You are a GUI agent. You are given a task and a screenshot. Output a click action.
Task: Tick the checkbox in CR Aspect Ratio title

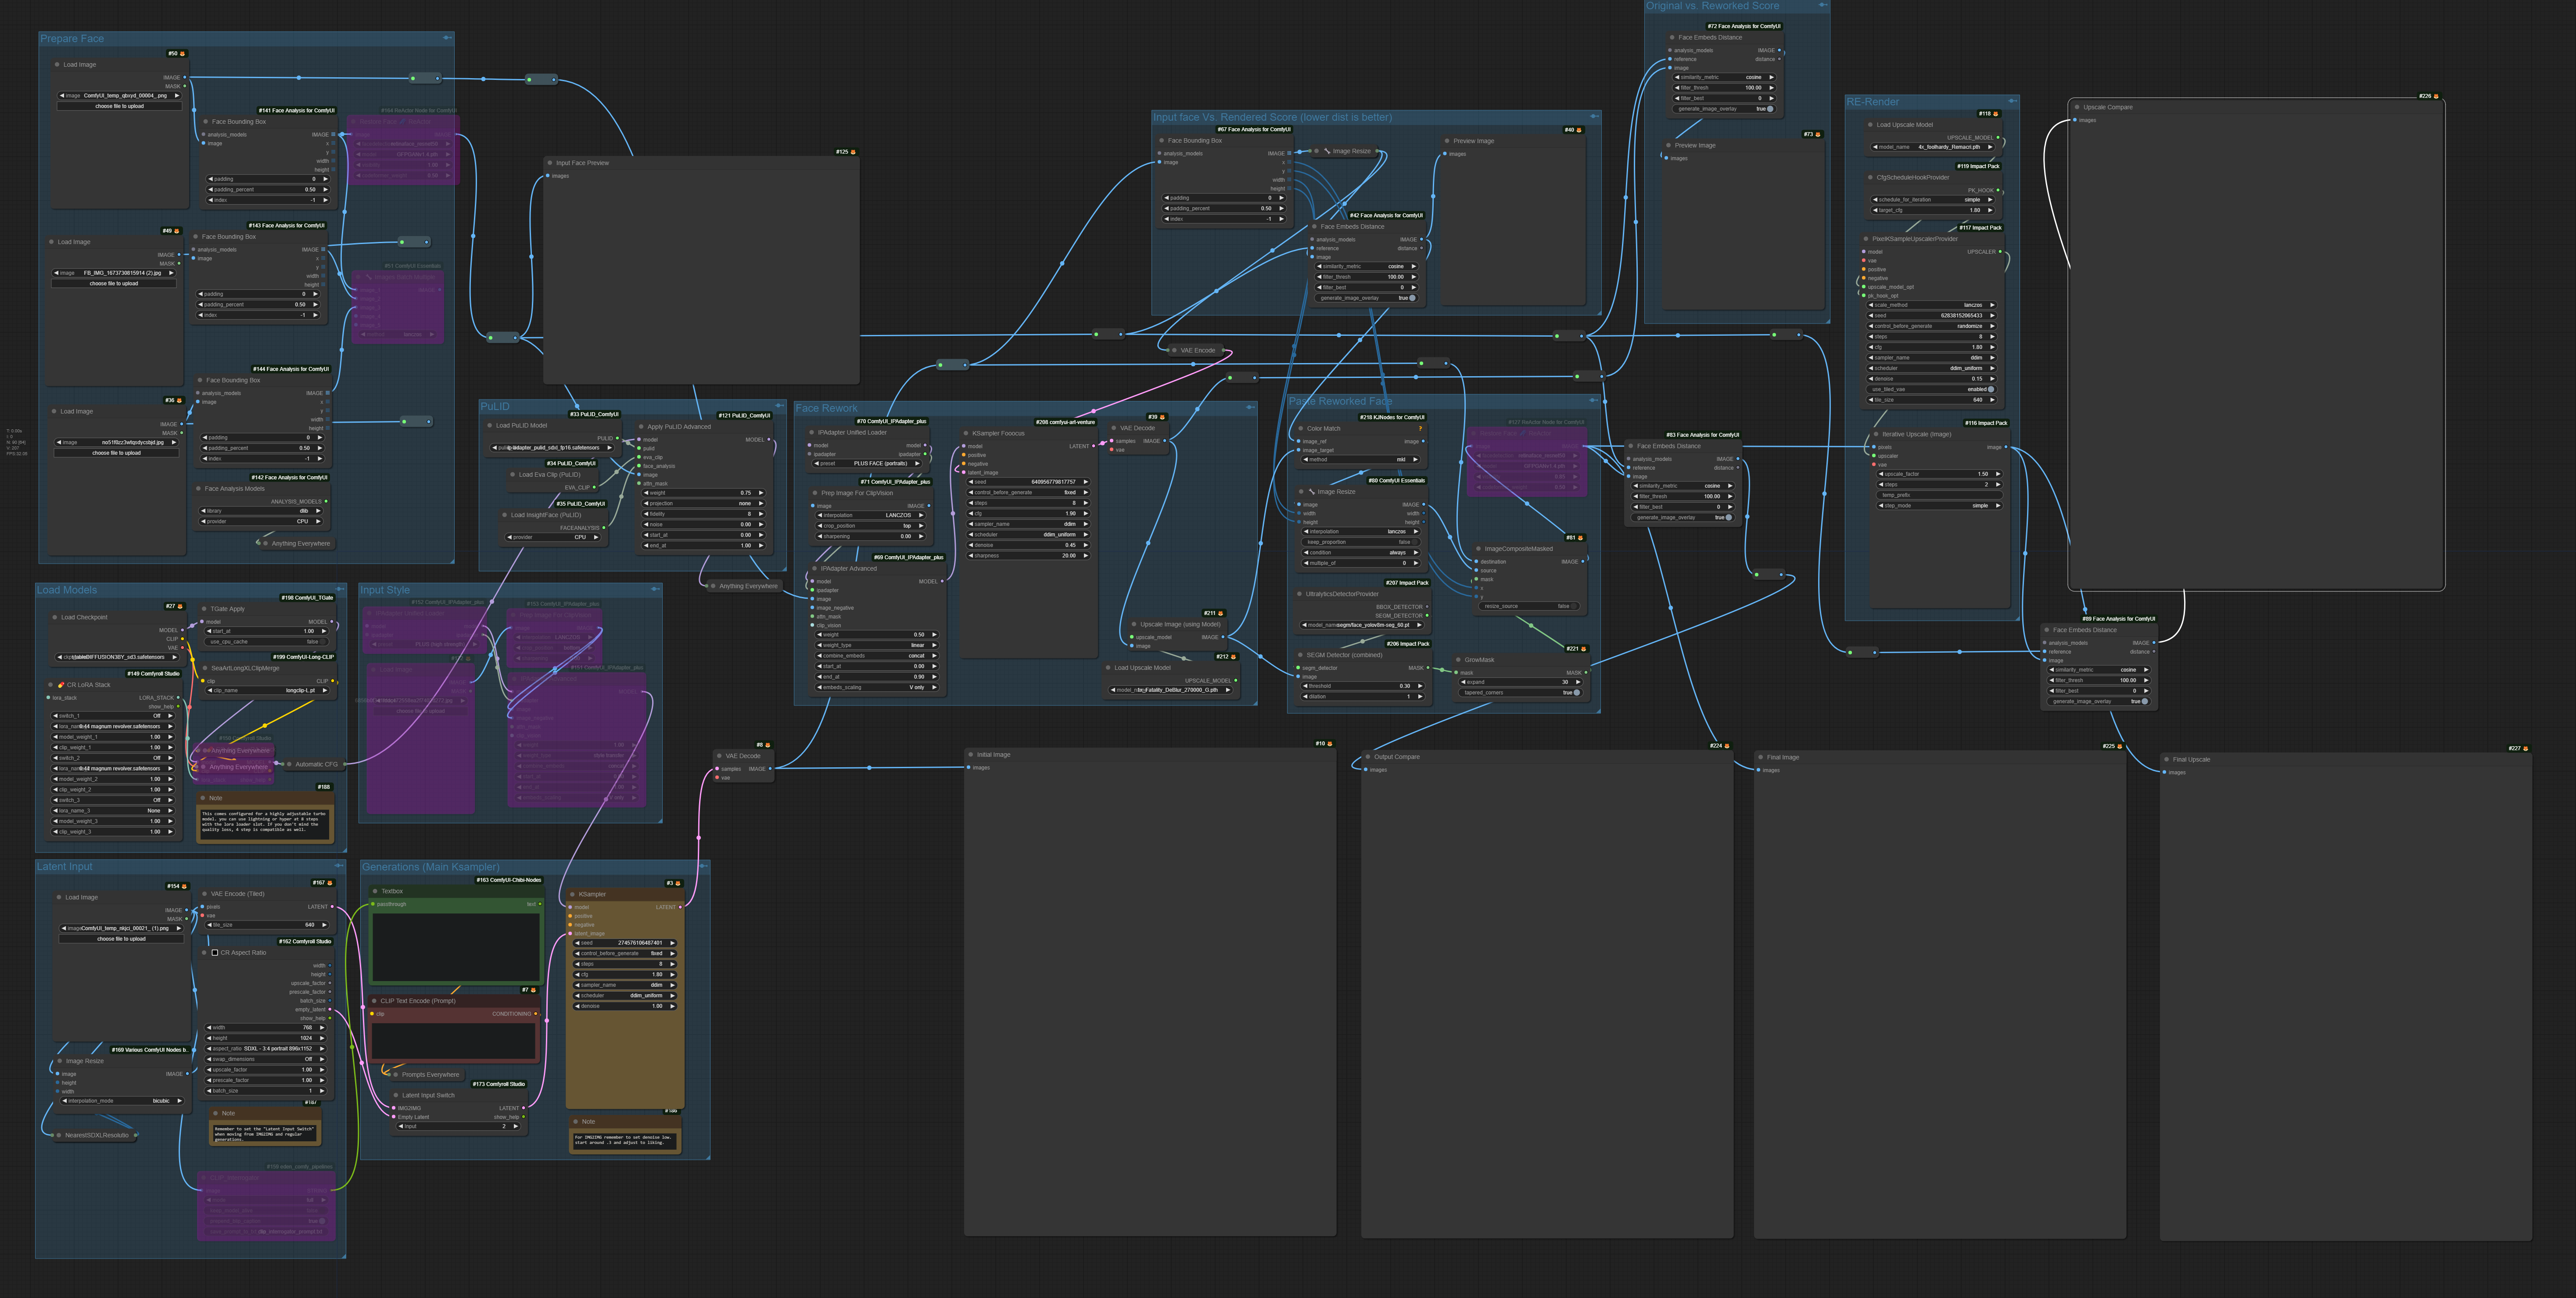(214, 952)
